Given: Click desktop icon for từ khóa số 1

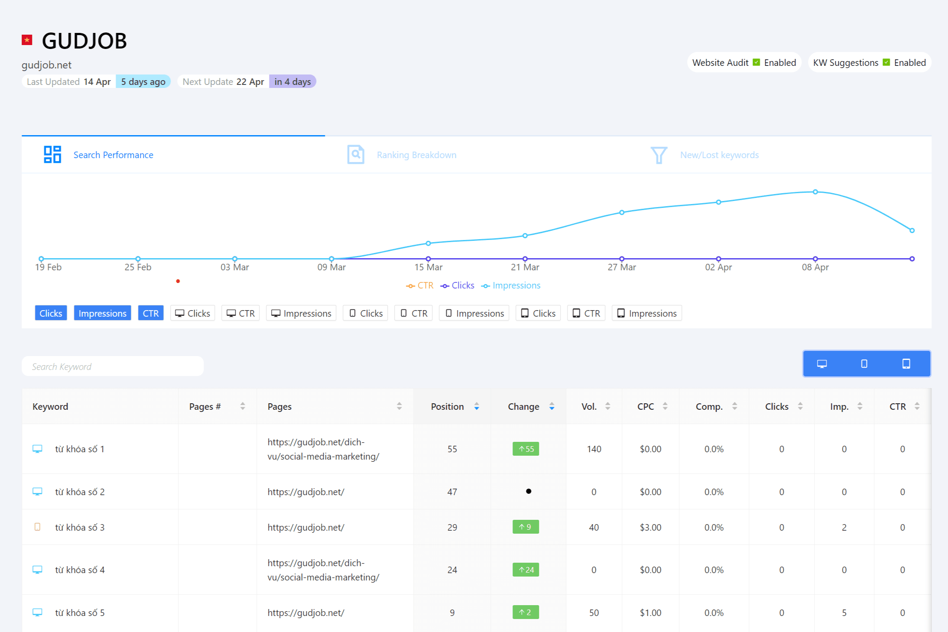Looking at the screenshot, I should 38,449.
